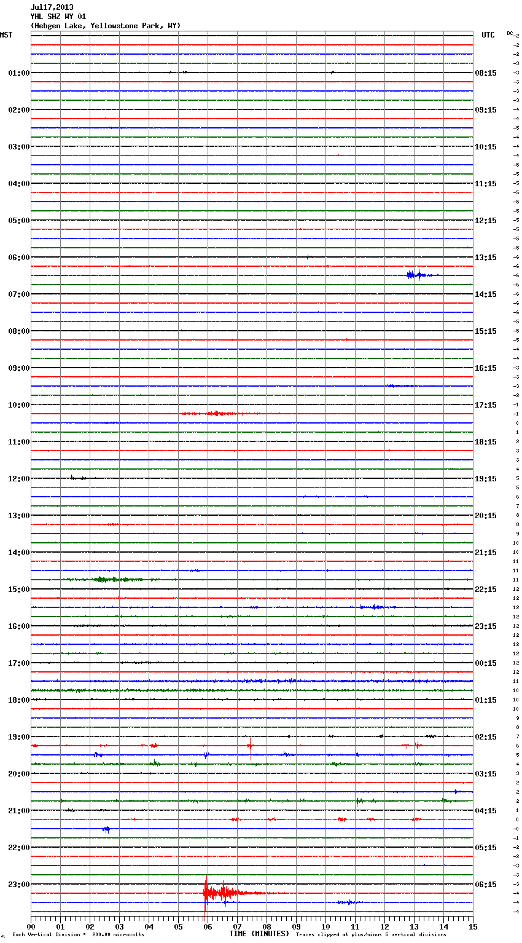The height and width of the screenshot is (943, 522).
Task: Click the 03:15 UTC time label
Action: [x=486, y=774]
